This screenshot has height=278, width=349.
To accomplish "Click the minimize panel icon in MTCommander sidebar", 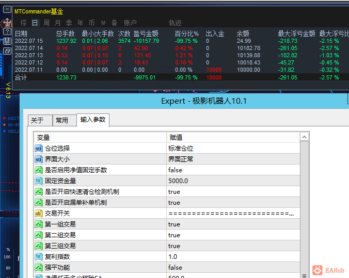I will click(7, 10).
